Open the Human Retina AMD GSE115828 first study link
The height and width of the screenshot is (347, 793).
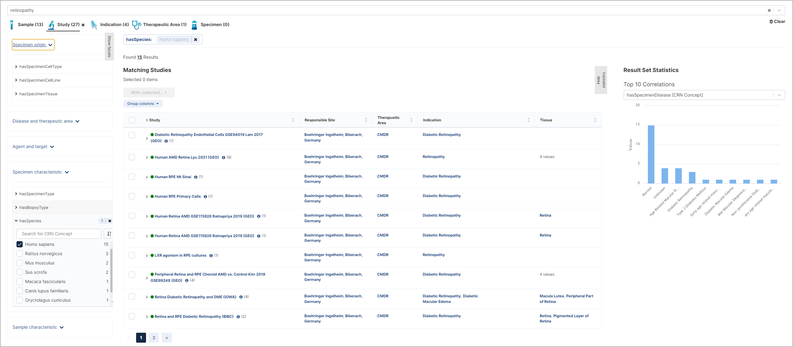coord(204,216)
